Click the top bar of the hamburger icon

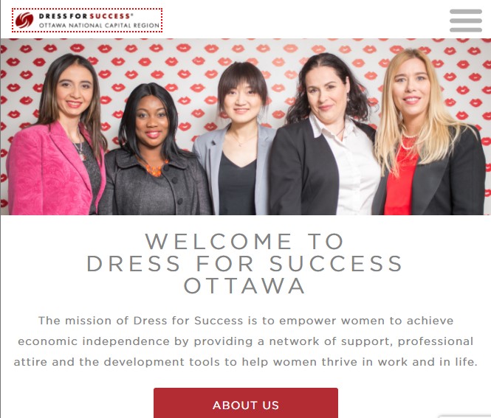[466, 12]
